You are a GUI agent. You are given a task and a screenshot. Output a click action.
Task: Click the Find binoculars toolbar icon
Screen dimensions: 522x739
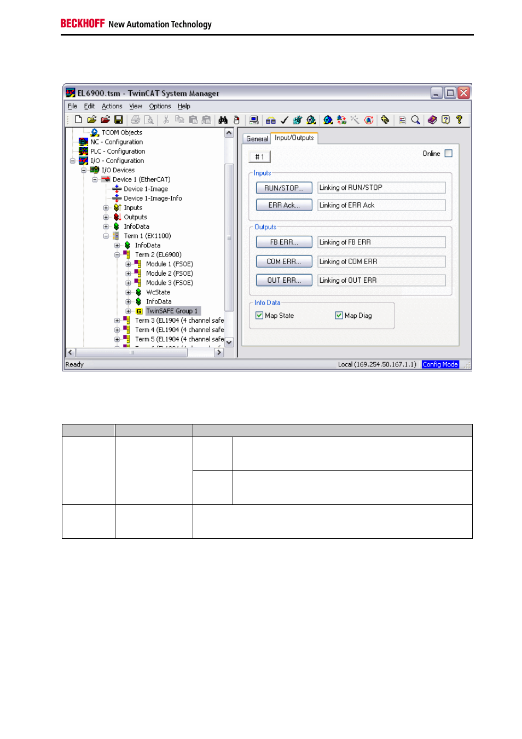(223, 120)
